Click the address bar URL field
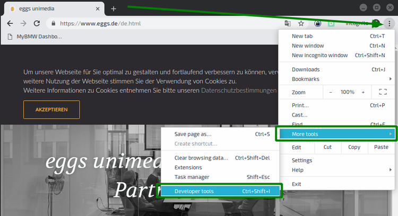 coord(159,24)
